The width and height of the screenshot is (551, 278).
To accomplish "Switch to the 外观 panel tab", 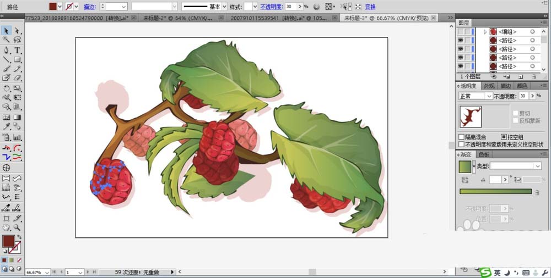I will tap(489, 86).
